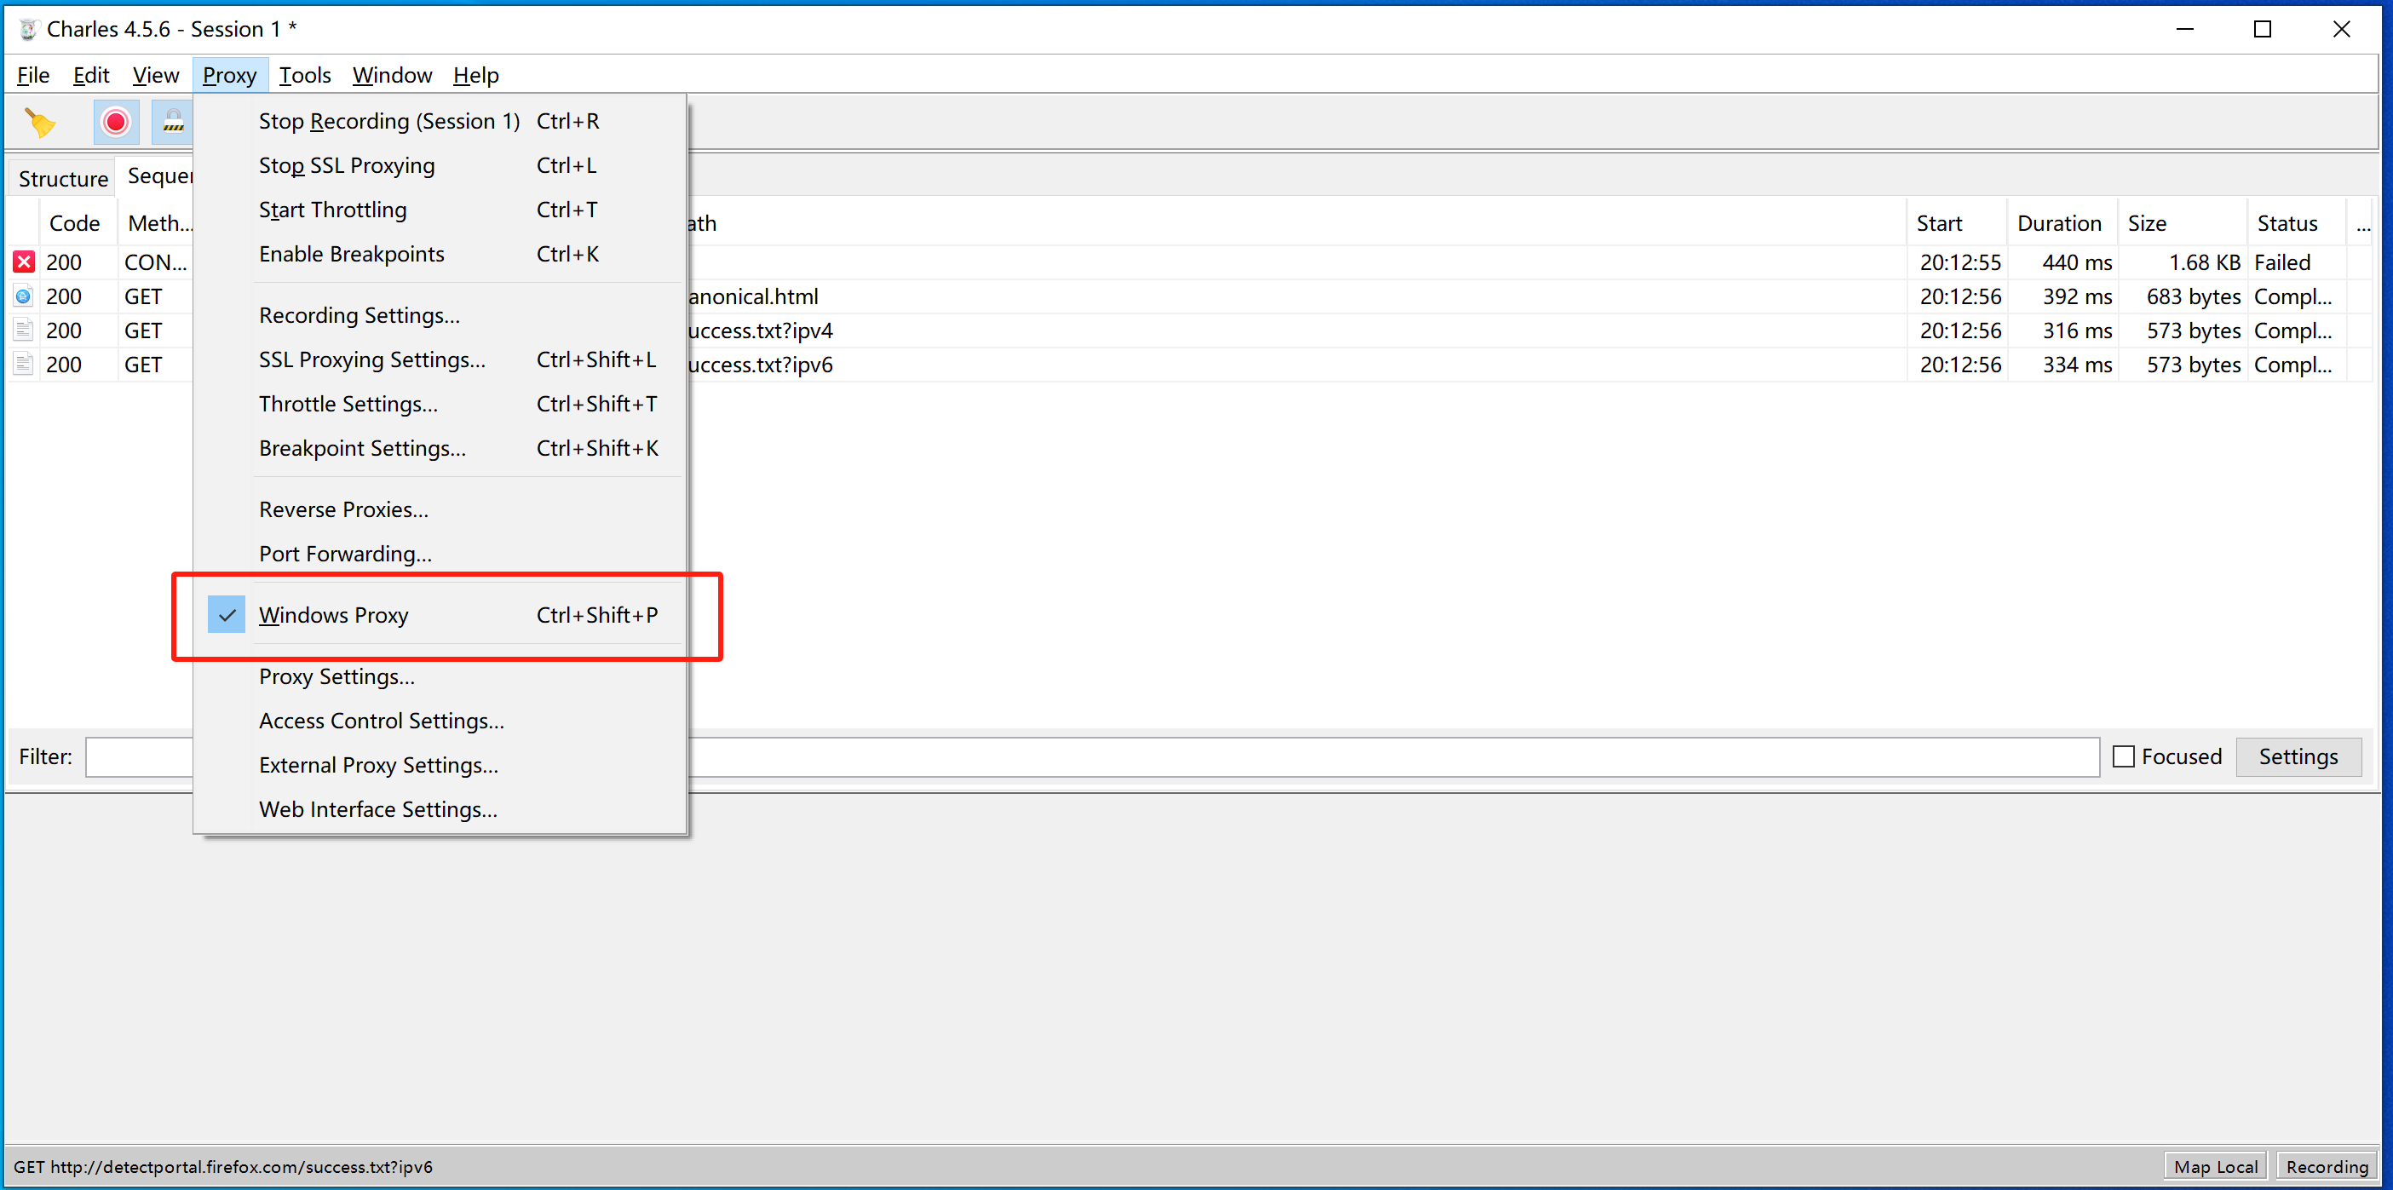The height and width of the screenshot is (1190, 2393).
Task: Click the Charles app icon in title bar
Action: 28,29
